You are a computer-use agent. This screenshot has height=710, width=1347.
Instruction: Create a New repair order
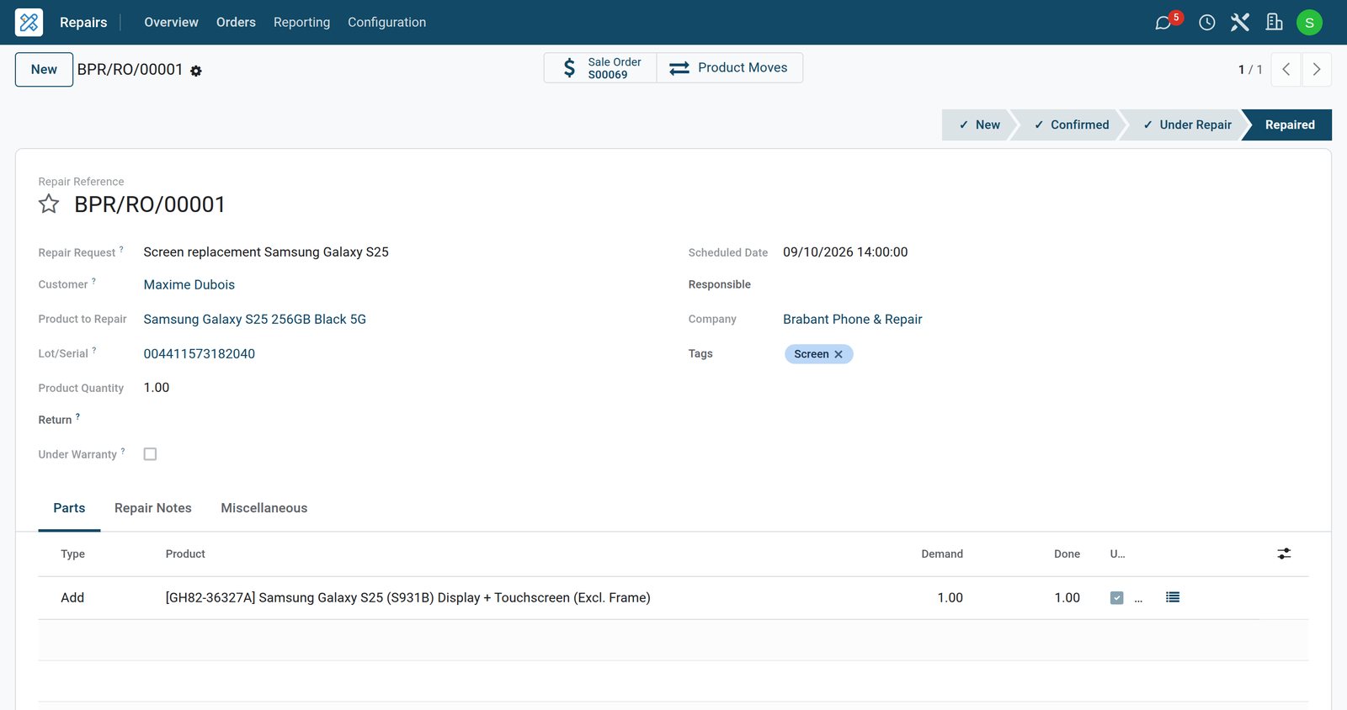coord(44,70)
